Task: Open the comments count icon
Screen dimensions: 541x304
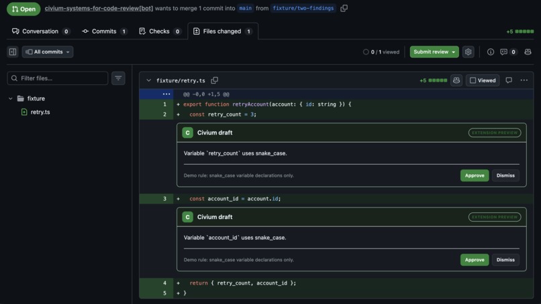Action: 508,52
